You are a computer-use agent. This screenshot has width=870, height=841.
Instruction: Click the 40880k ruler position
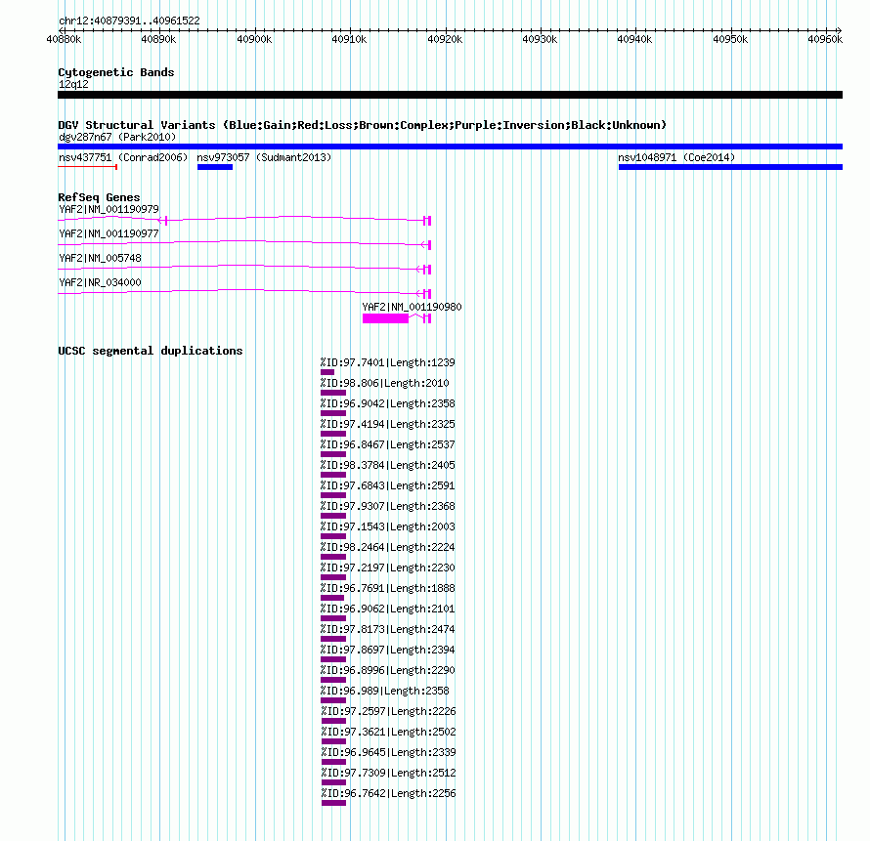(x=64, y=39)
